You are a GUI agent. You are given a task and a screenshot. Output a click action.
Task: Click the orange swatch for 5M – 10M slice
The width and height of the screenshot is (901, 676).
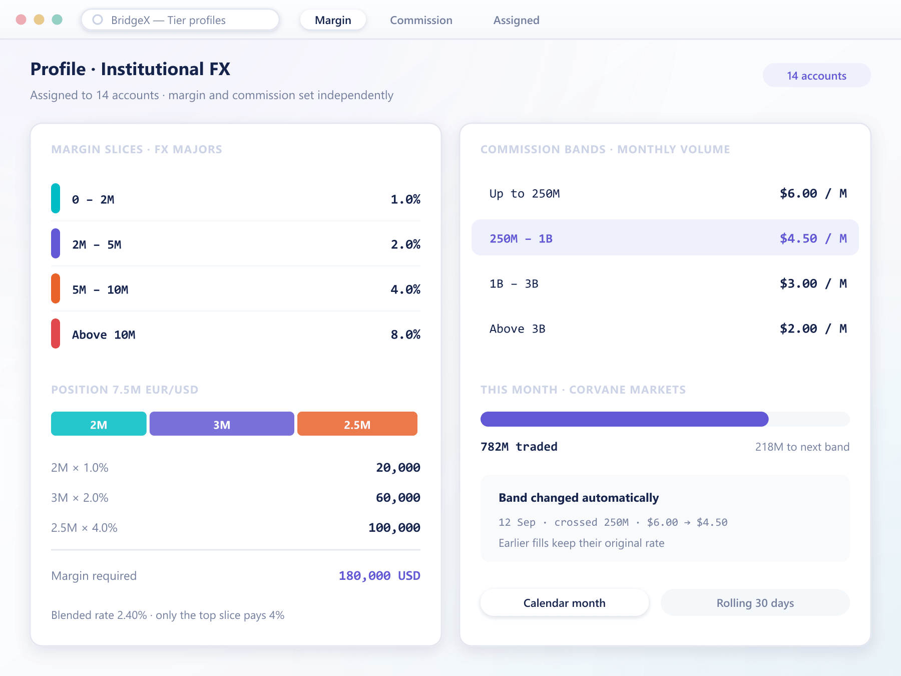56,289
